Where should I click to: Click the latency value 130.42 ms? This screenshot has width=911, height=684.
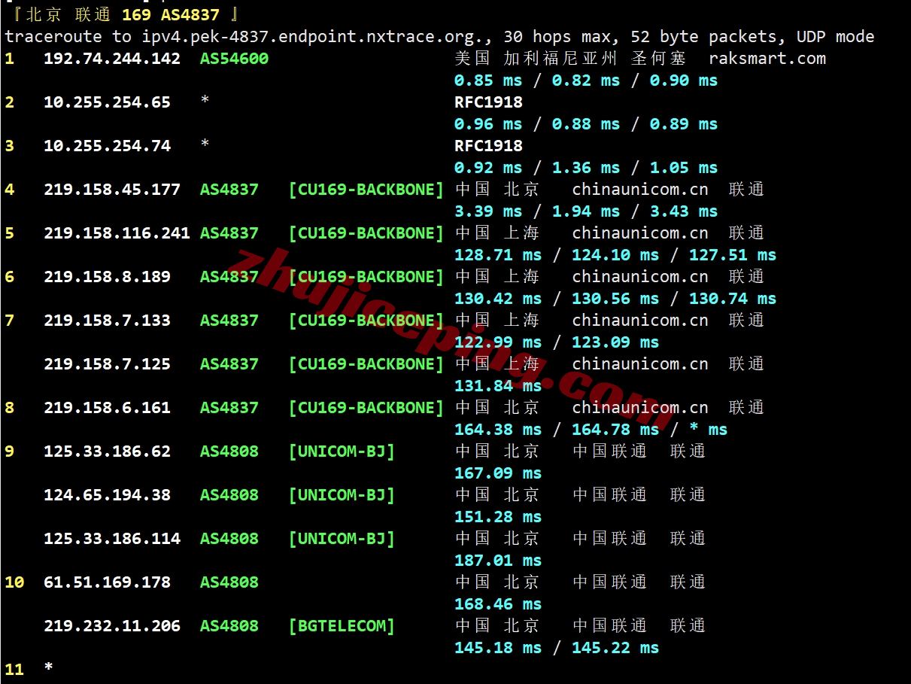click(498, 299)
